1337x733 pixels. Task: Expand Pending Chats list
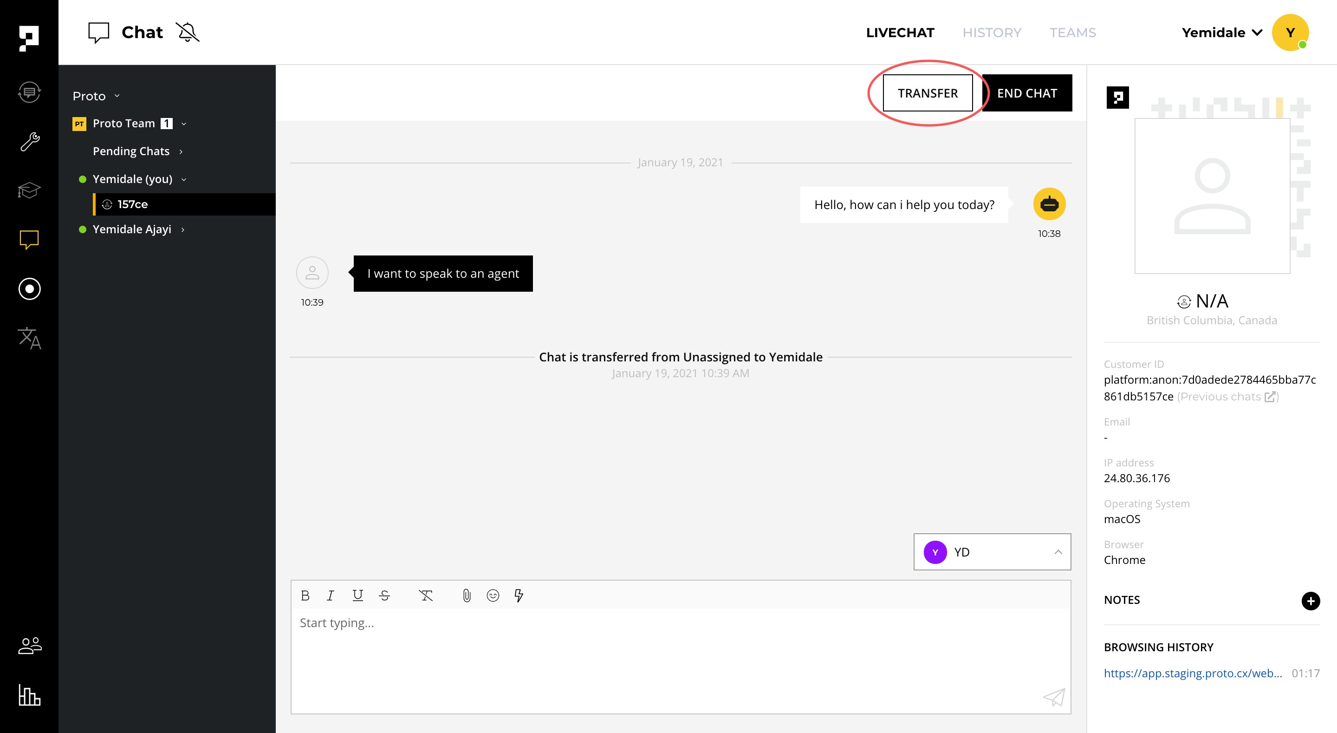(181, 152)
